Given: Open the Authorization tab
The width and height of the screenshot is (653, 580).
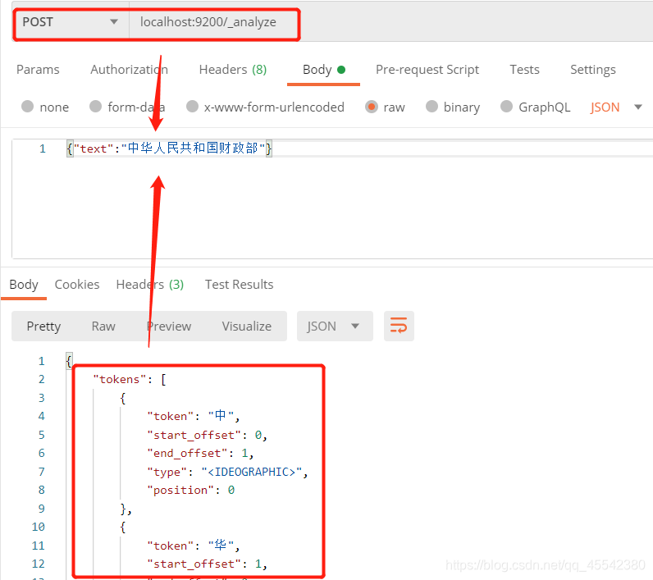Looking at the screenshot, I should coord(129,70).
